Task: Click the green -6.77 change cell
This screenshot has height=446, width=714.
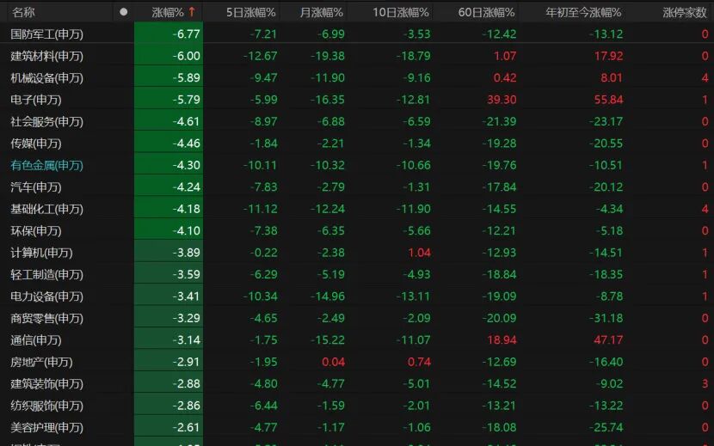Action: pos(169,34)
